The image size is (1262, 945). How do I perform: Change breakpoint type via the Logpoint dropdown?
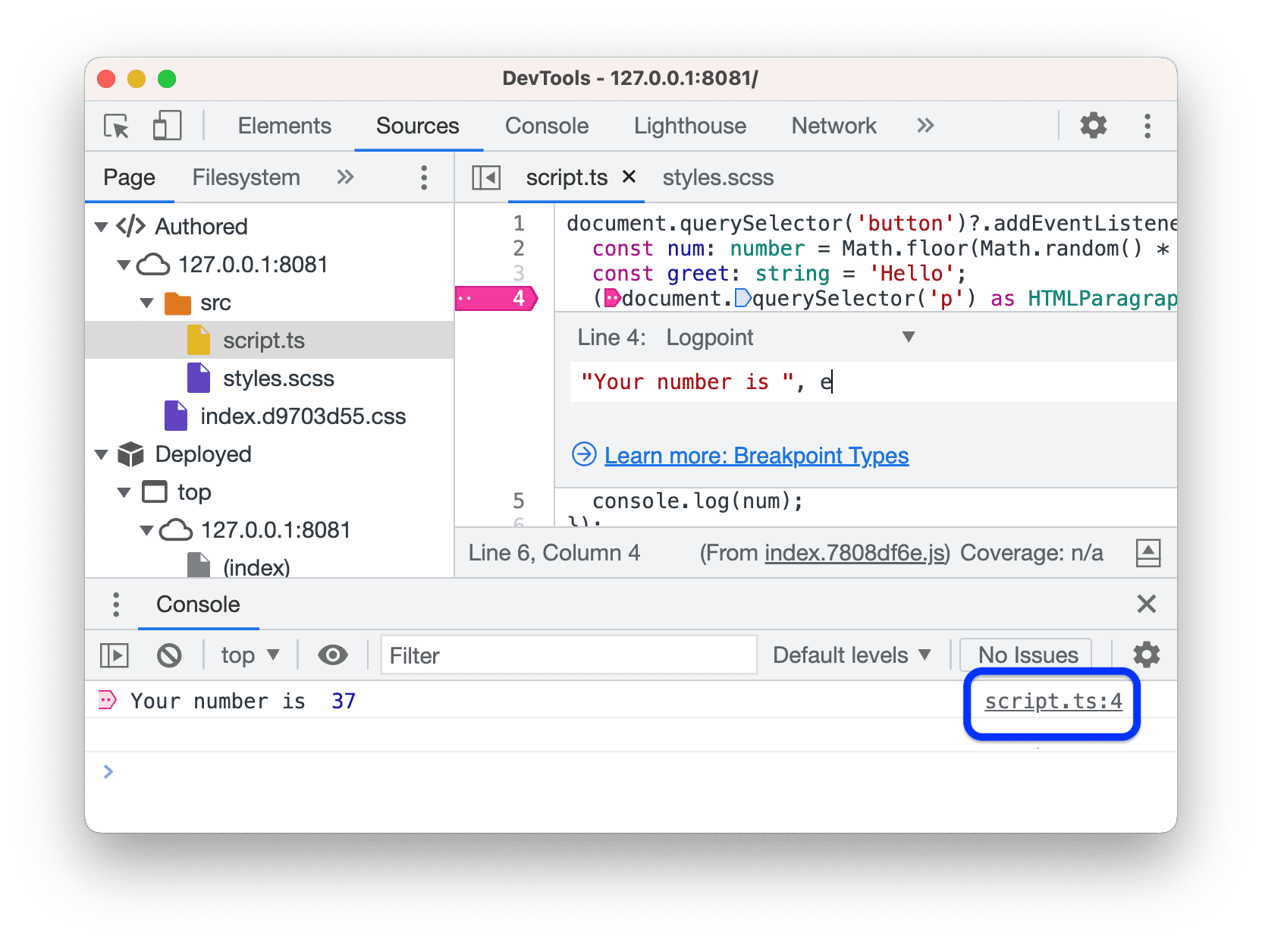(908, 337)
